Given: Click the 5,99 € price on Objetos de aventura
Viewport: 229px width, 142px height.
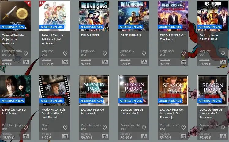Looking at the screenshot, I should point(7,64).
